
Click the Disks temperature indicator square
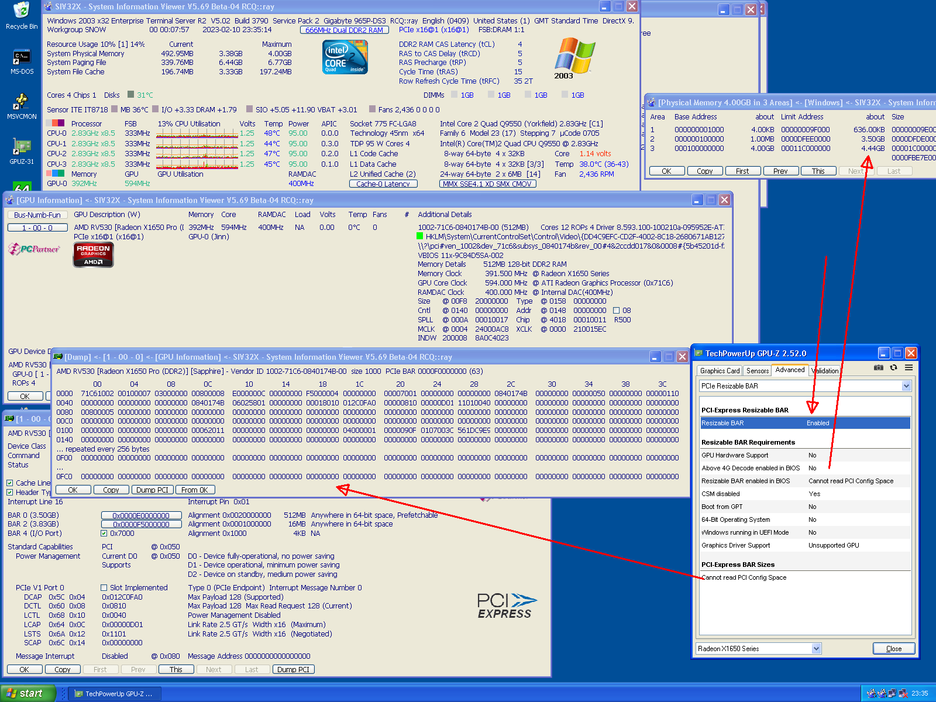131,95
